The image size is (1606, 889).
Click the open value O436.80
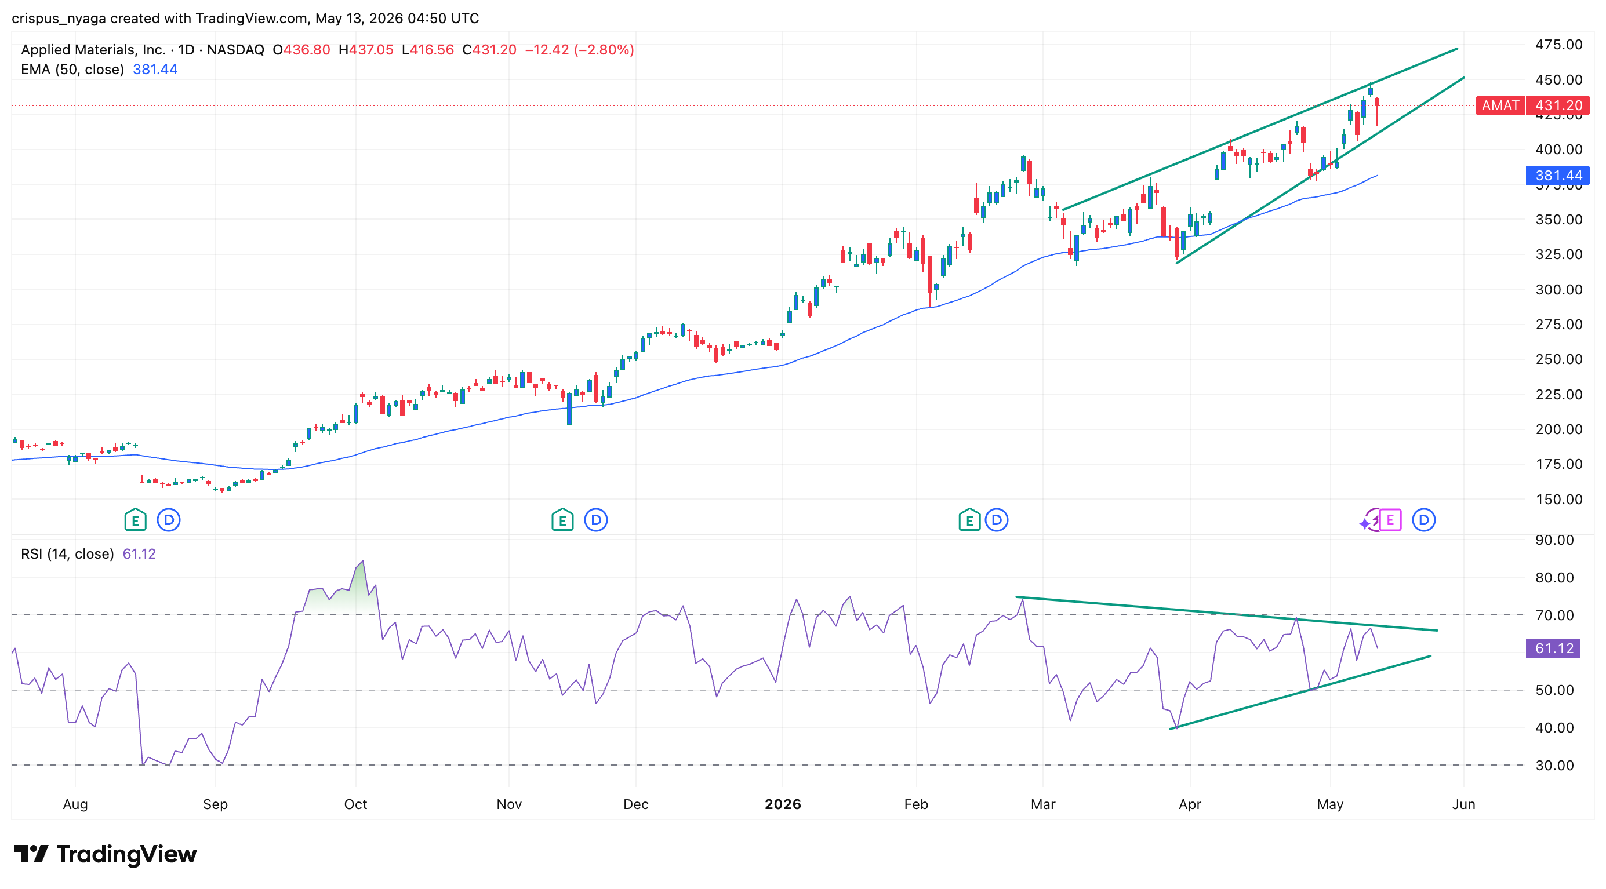[x=301, y=50]
